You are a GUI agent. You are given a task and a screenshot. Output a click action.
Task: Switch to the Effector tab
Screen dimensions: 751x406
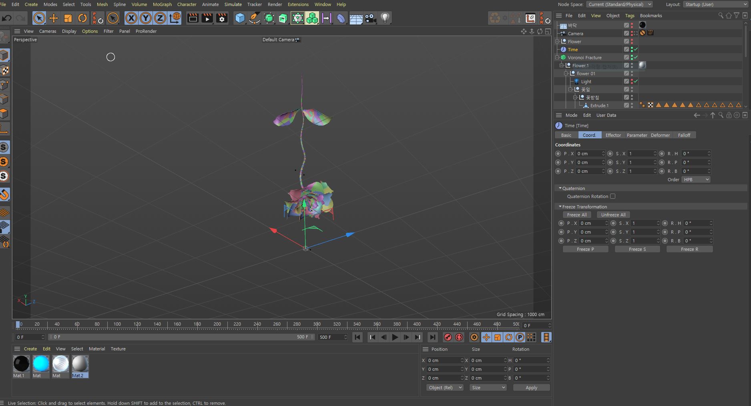[613, 135]
